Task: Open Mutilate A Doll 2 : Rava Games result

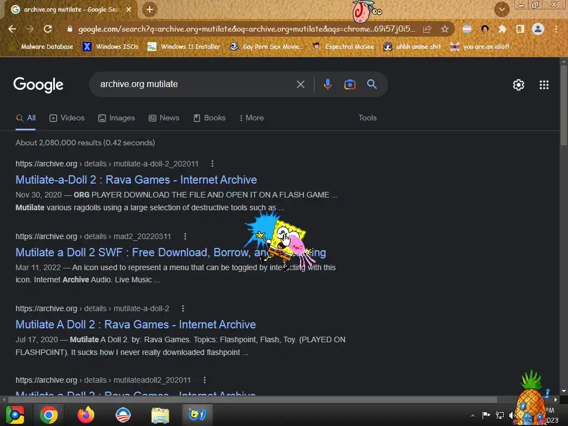Action: pos(135,324)
